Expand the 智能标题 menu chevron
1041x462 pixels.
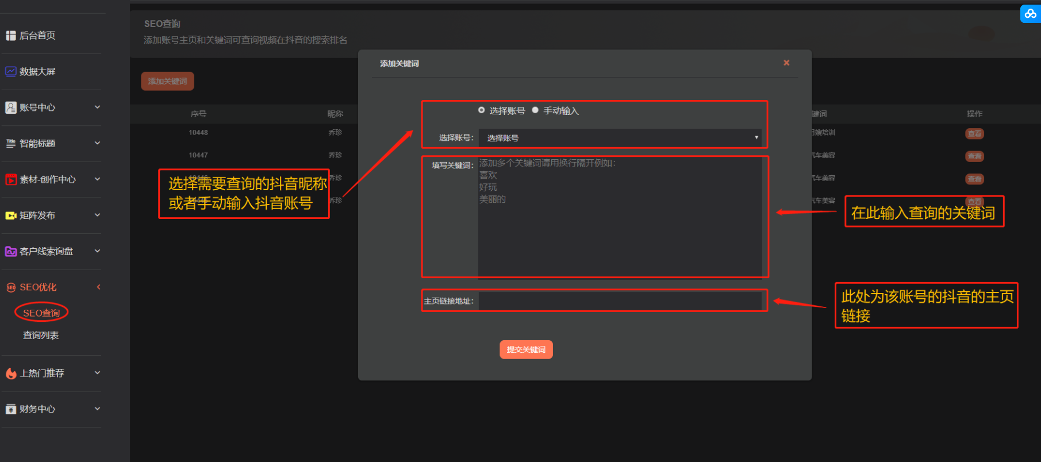pyautogui.click(x=97, y=143)
